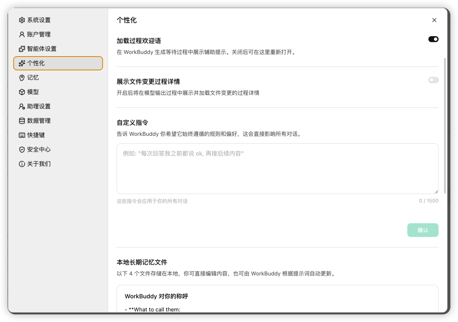
Task: Select the 个性化 menu item
Action: point(58,63)
